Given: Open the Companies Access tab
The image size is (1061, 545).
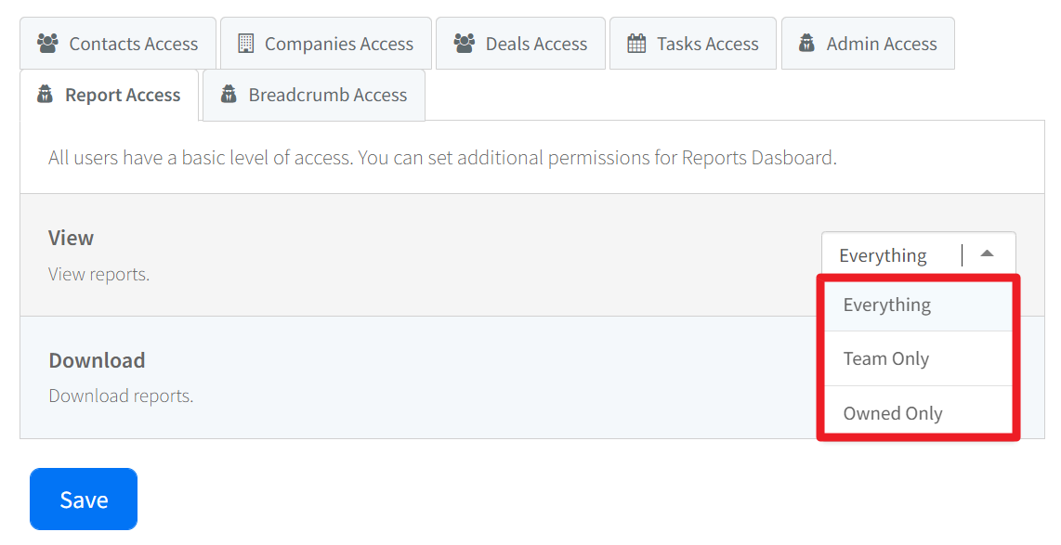Looking at the screenshot, I should coord(338,44).
